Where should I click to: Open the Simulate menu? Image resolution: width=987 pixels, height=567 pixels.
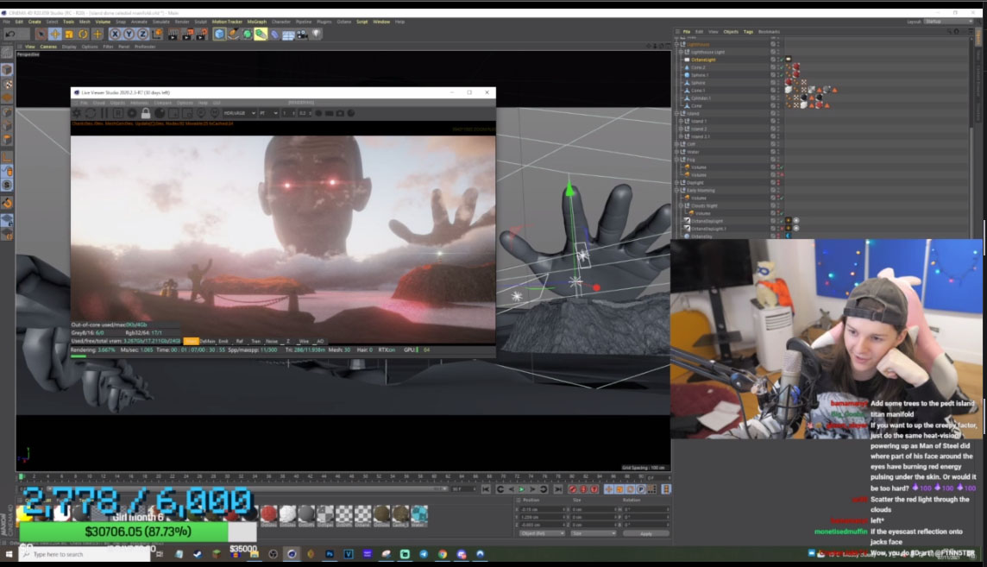pyautogui.click(x=161, y=22)
